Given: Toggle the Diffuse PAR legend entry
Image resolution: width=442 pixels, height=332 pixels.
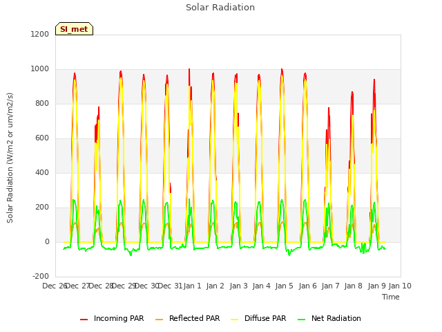Looking at the screenshot, I should [x=258, y=318].
